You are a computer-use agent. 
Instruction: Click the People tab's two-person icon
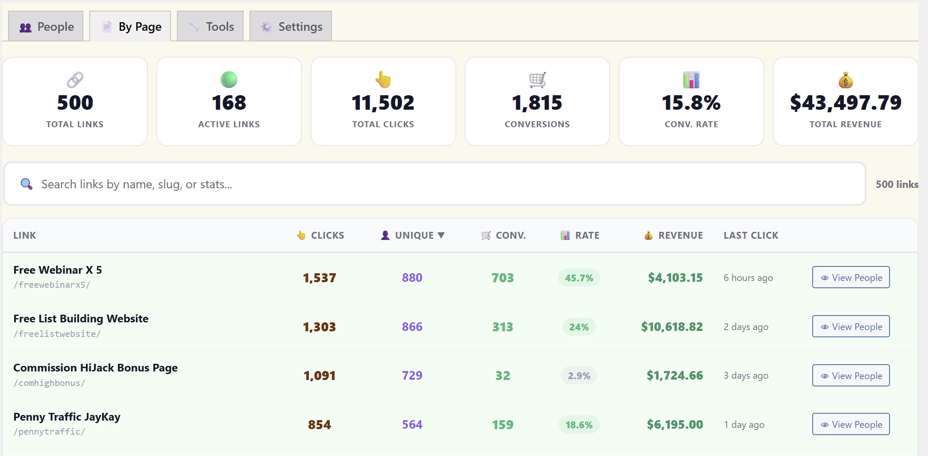[26, 27]
